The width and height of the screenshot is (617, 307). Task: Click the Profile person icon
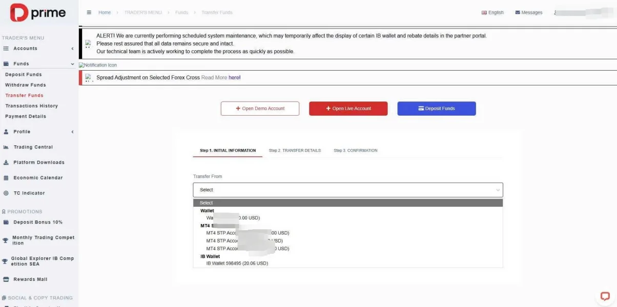click(6, 131)
